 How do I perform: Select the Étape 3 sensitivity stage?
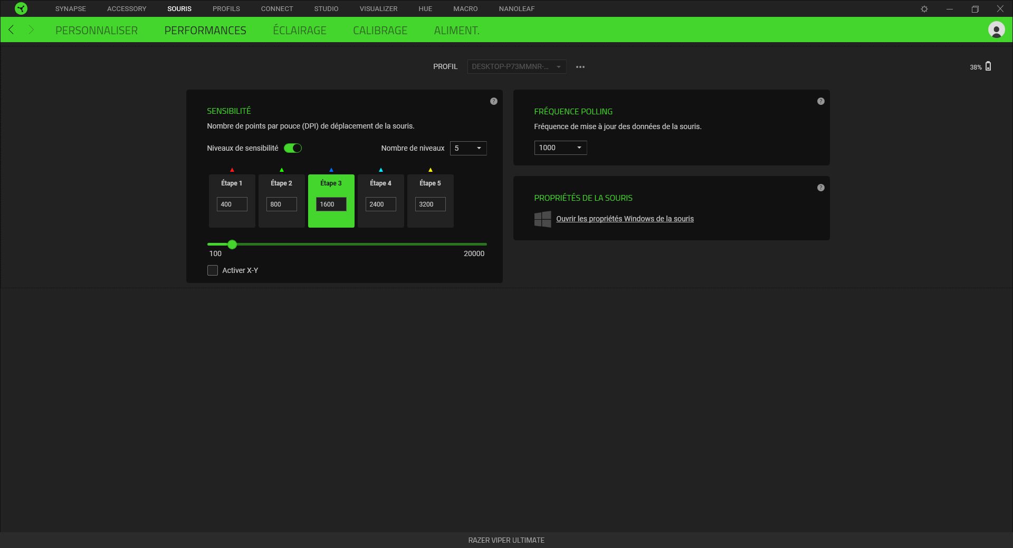point(331,201)
